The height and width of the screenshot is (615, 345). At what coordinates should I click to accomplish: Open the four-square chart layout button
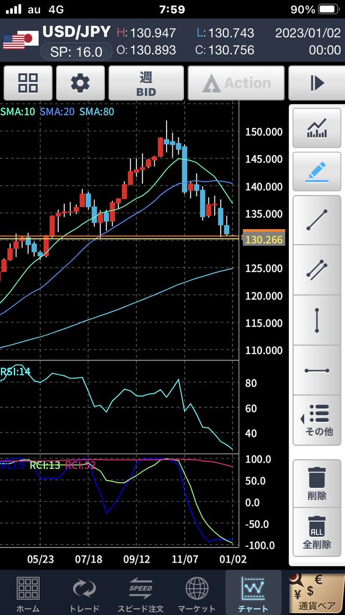(x=28, y=83)
